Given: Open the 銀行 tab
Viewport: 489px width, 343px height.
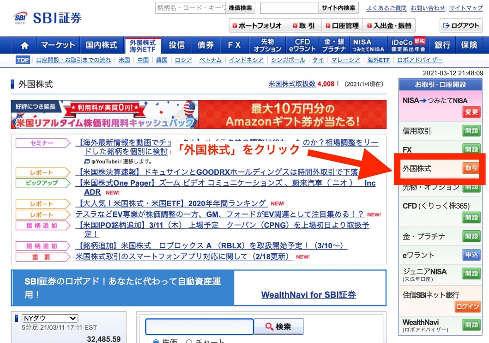Looking at the screenshot, I should (x=442, y=45).
